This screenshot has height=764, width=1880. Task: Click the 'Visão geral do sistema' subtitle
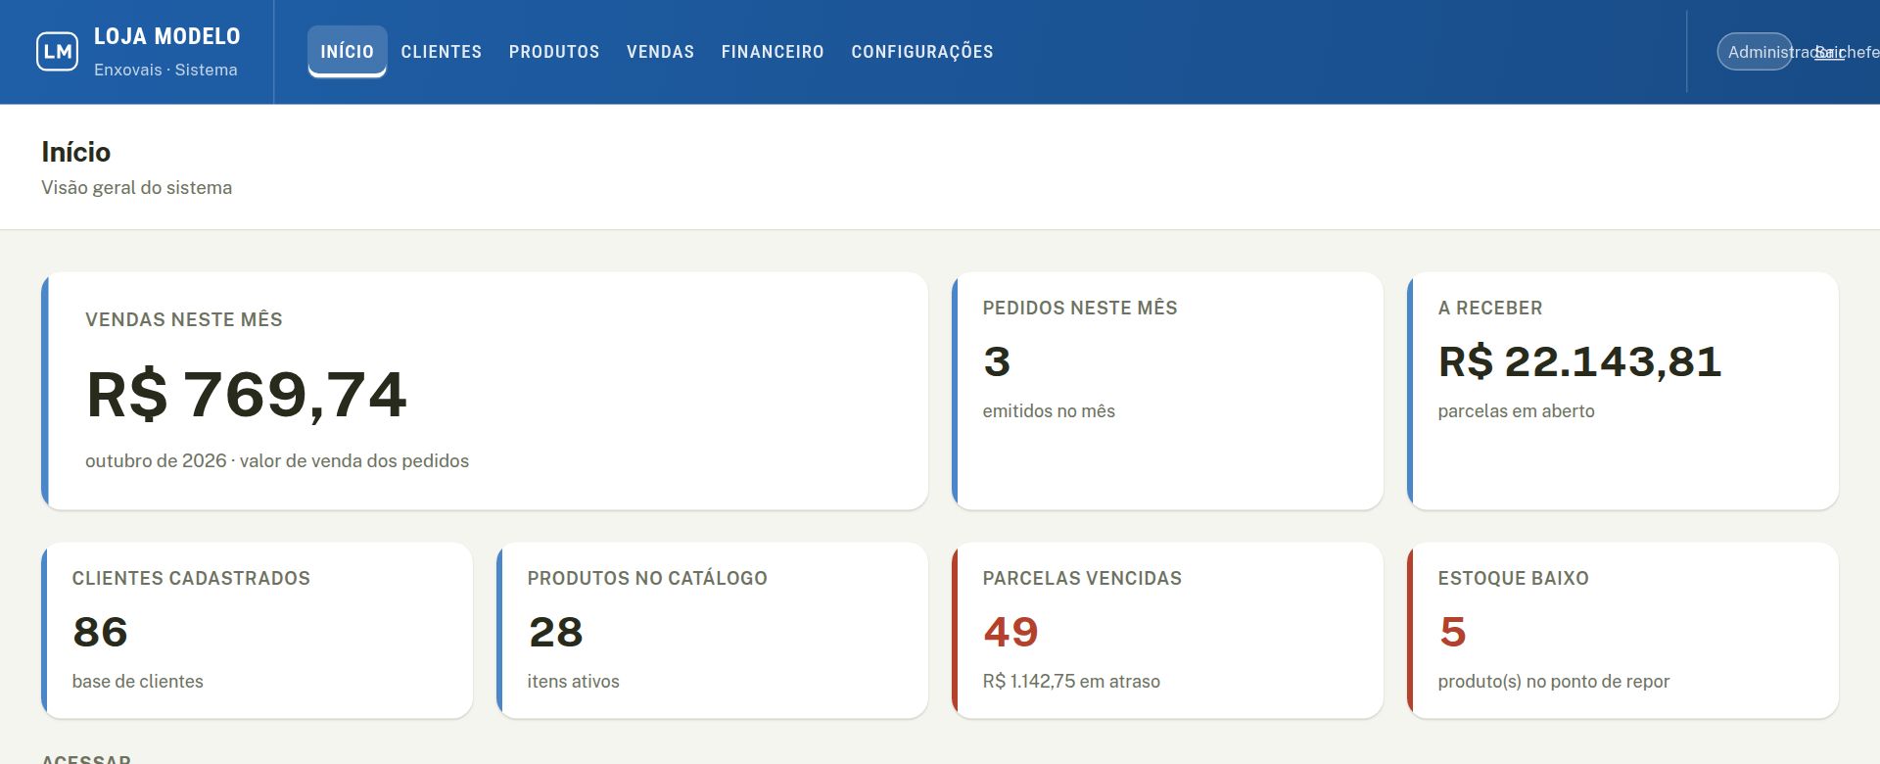pyautogui.click(x=136, y=187)
